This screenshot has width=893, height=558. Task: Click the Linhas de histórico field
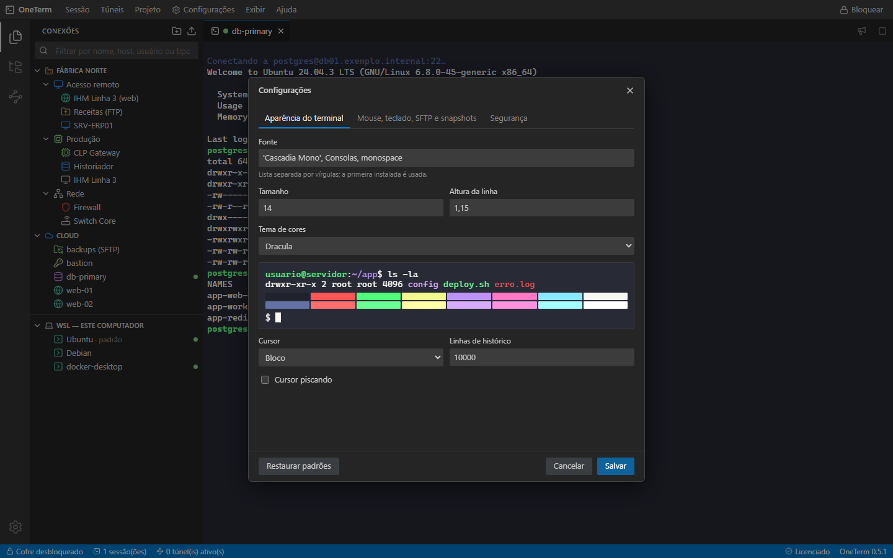pyautogui.click(x=542, y=358)
